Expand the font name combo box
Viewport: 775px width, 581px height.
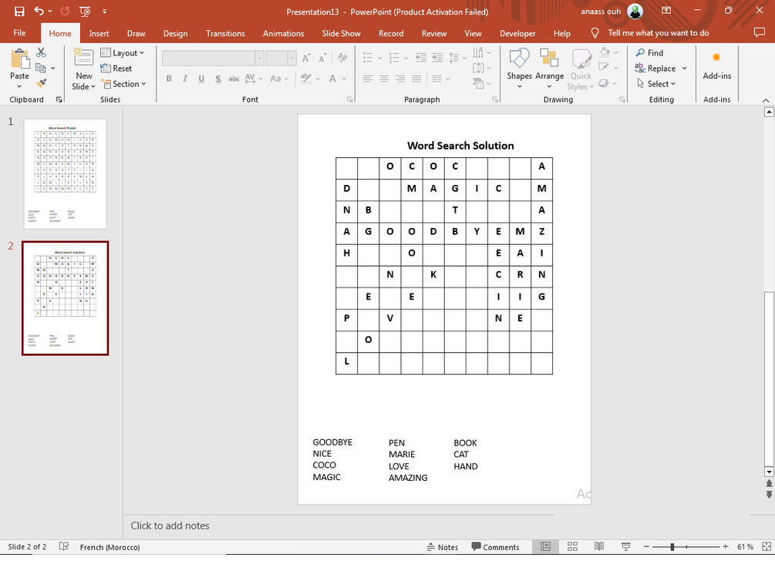tap(259, 59)
